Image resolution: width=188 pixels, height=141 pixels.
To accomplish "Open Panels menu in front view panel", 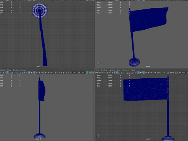I will [x=24, y=70].
